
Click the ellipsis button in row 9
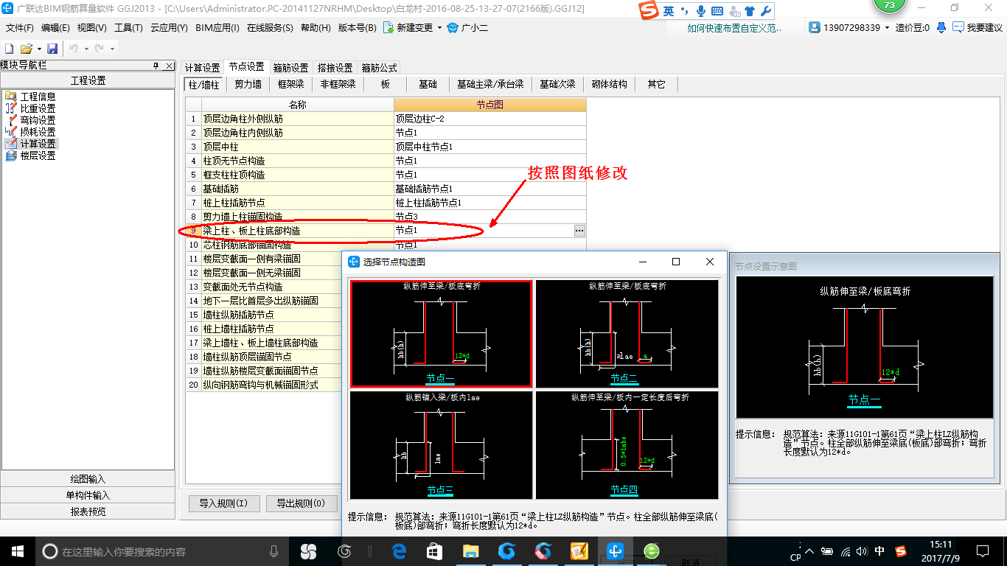pos(579,231)
